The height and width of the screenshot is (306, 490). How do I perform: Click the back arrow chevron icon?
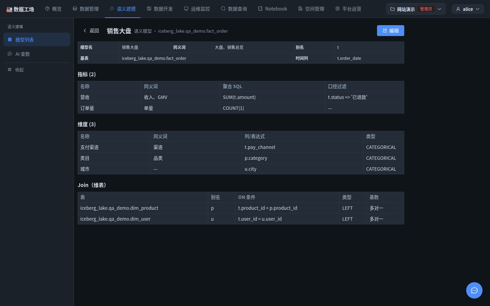pyautogui.click(x=85, y=31)
